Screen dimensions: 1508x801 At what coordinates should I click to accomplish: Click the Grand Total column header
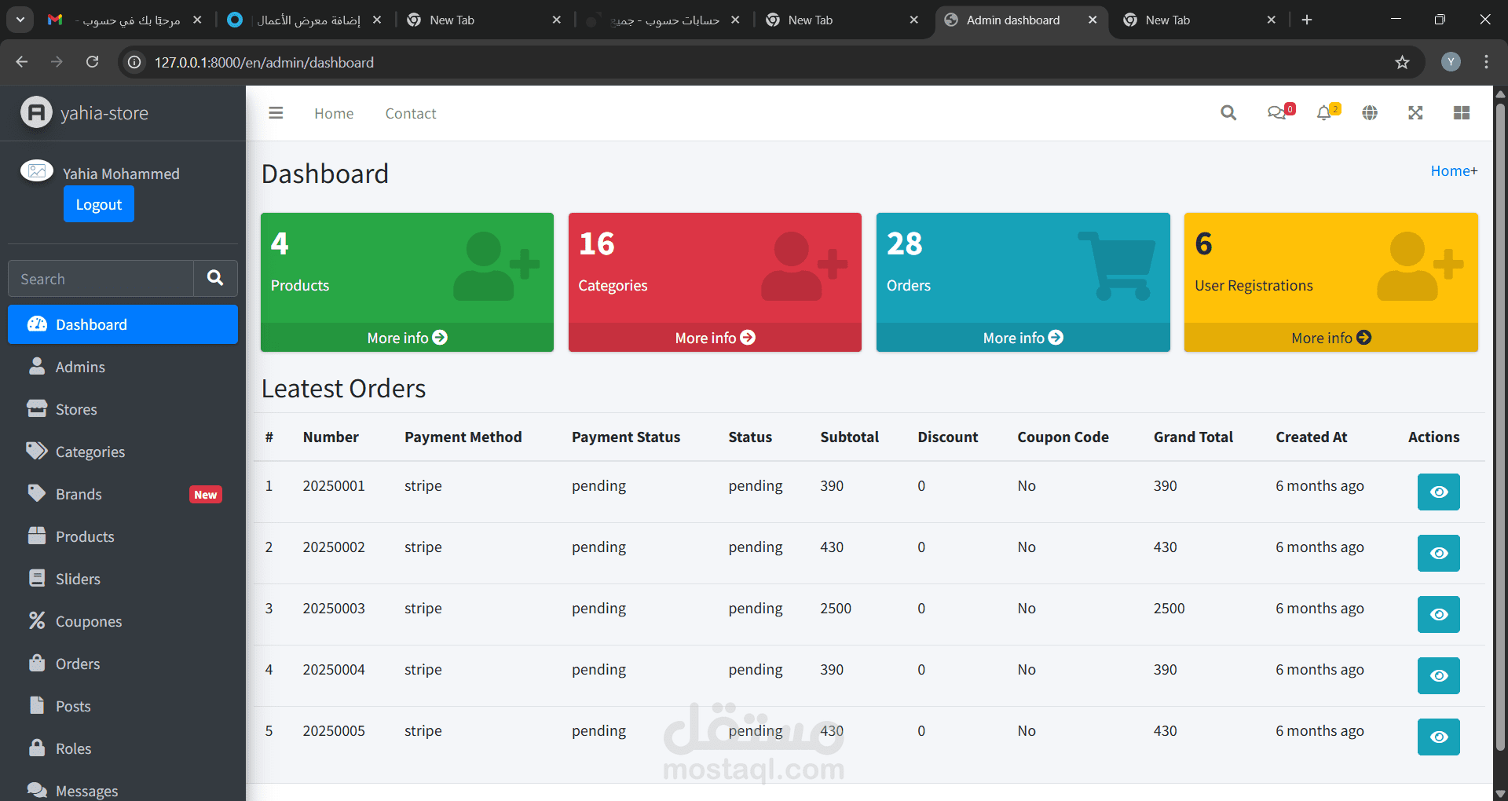(x=1193, y=437)
